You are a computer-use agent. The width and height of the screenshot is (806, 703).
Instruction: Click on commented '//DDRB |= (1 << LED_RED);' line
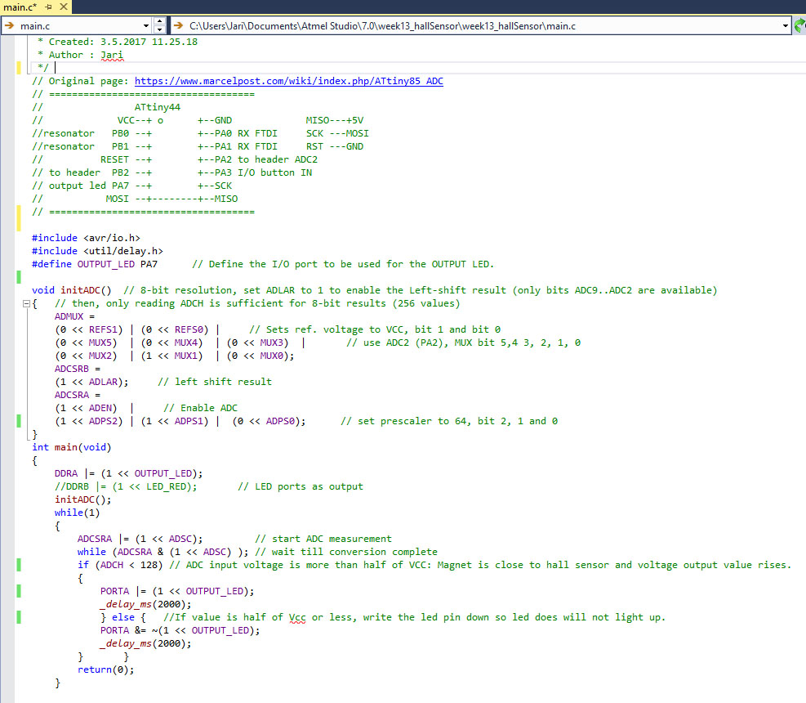pyautogui.click(x=126, y=487)
